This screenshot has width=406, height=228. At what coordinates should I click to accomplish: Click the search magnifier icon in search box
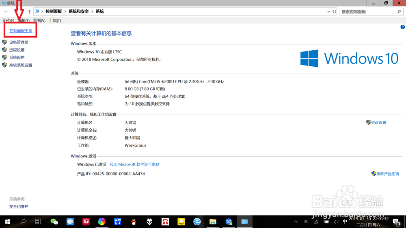pos(399,12)
